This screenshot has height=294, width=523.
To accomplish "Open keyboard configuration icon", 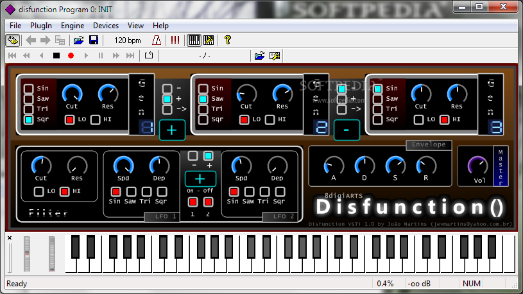I will [209, 40].
